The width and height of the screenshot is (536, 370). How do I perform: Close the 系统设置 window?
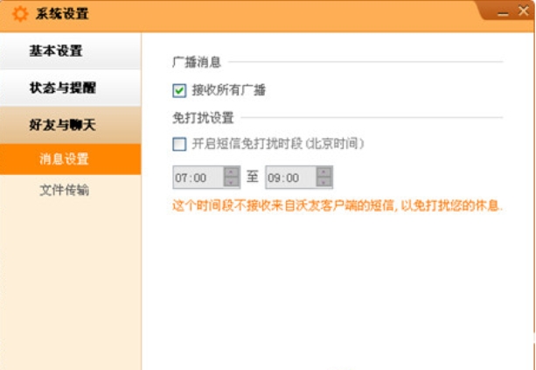point(524,11)
